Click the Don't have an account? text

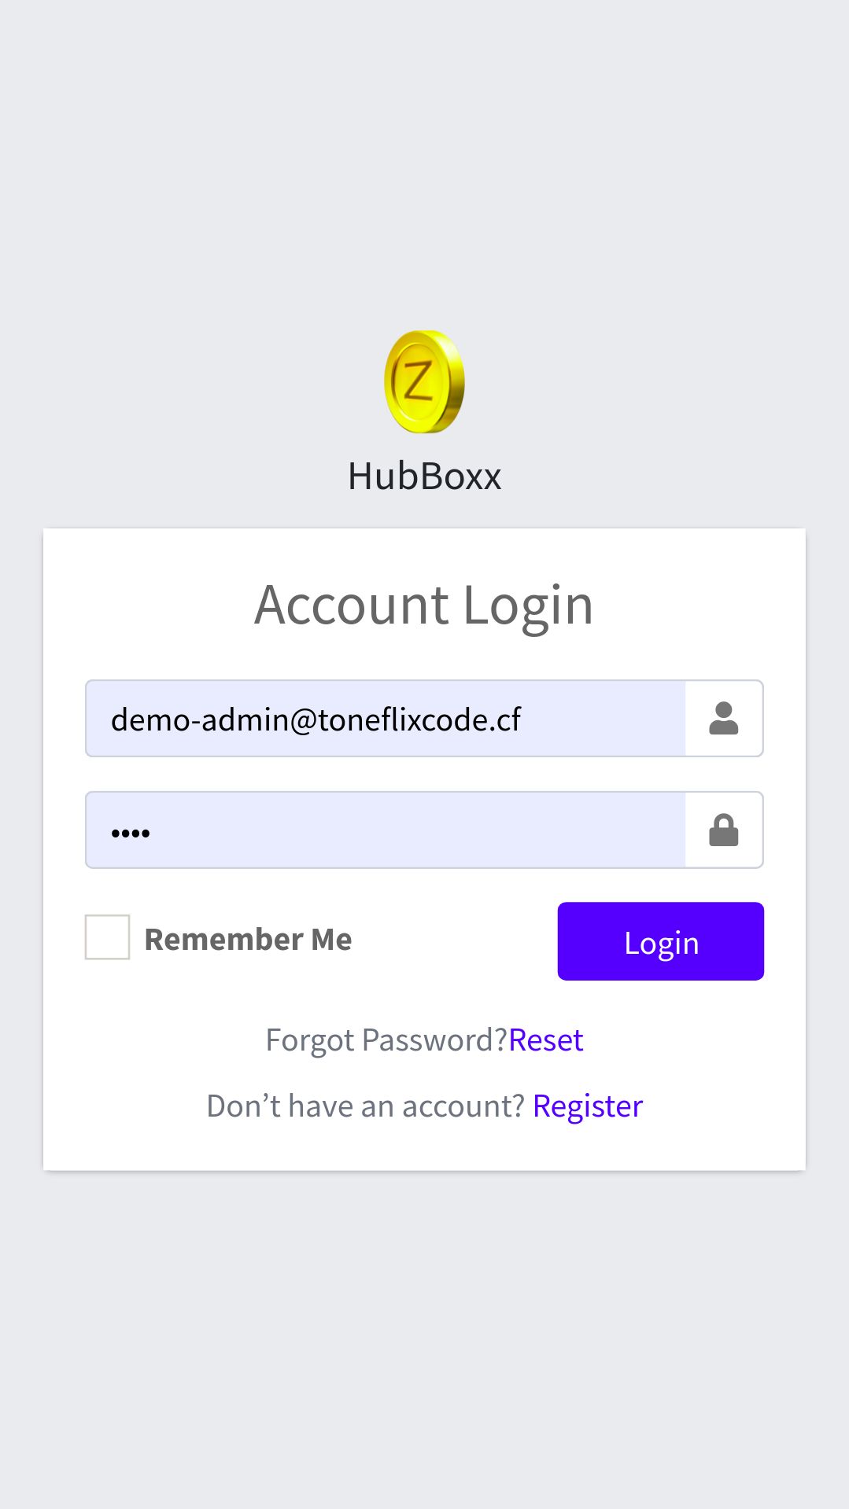365,1106
